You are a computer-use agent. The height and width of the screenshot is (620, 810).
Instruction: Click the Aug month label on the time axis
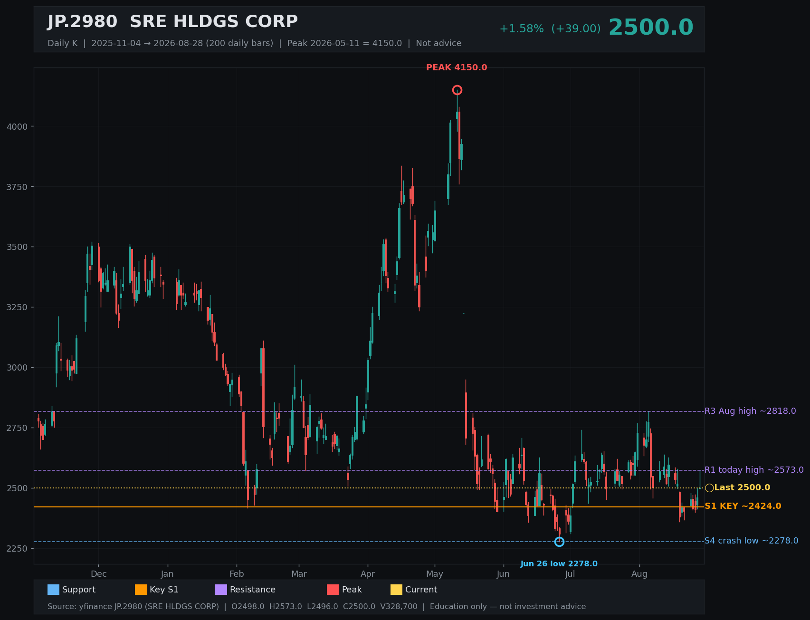coord(639,574)
